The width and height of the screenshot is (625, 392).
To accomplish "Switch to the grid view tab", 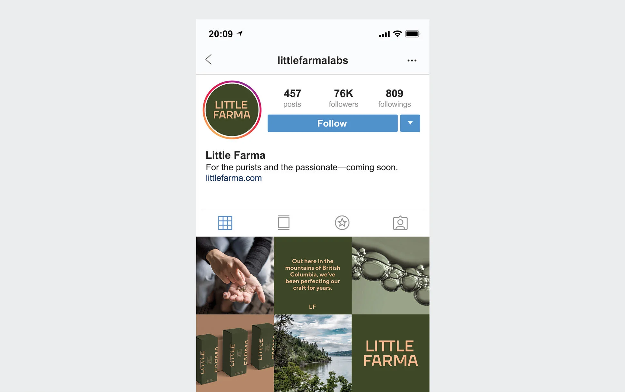I will 225,223.
